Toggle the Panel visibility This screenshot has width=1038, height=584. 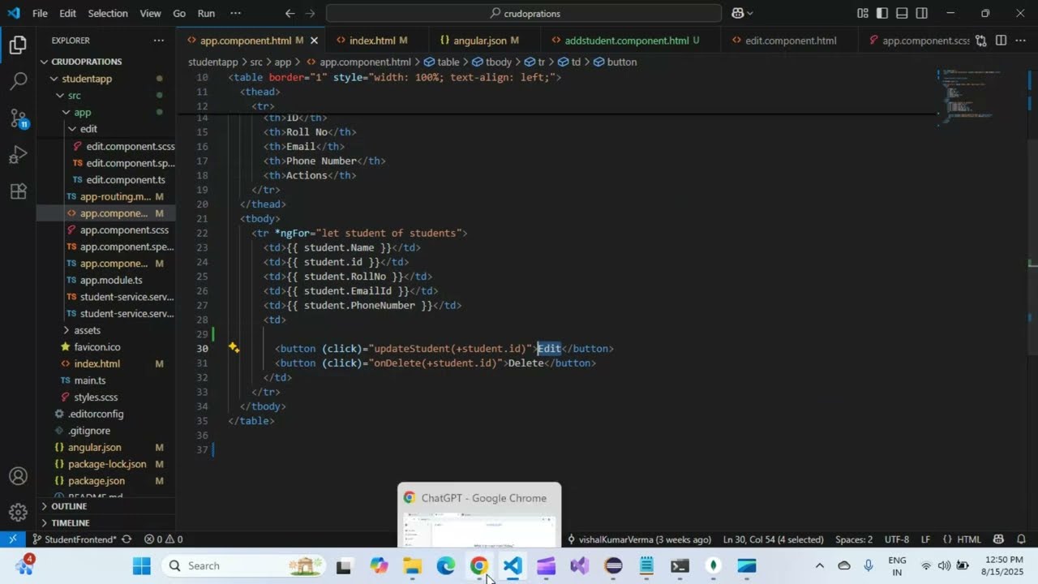coord(902,13)
